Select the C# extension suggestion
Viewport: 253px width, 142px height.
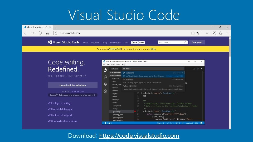pos(153,74)
